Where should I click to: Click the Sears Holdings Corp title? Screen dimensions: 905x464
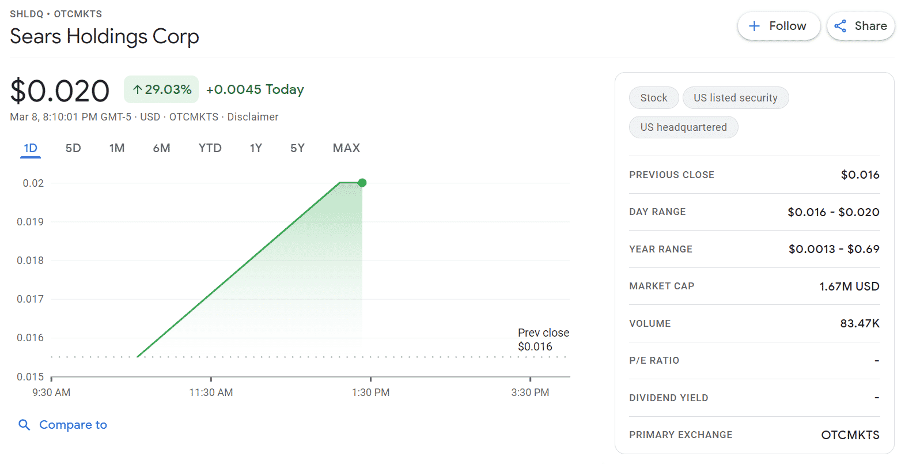pos(104,36)
